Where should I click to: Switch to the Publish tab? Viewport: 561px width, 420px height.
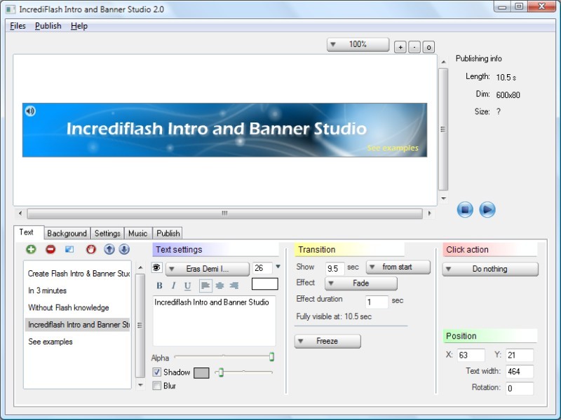pos(168,233)
